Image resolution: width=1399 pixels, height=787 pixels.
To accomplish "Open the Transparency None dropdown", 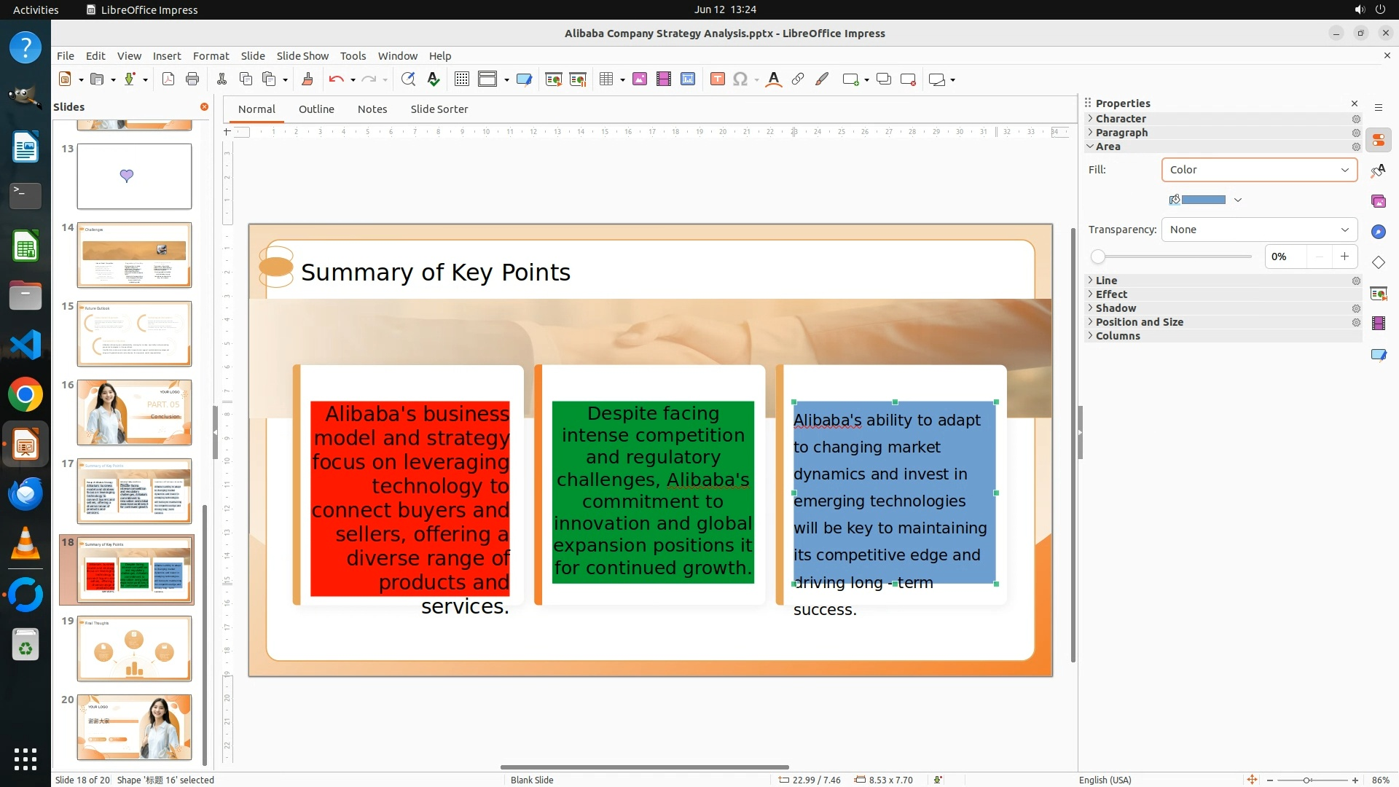I will tap(1258, 230).
